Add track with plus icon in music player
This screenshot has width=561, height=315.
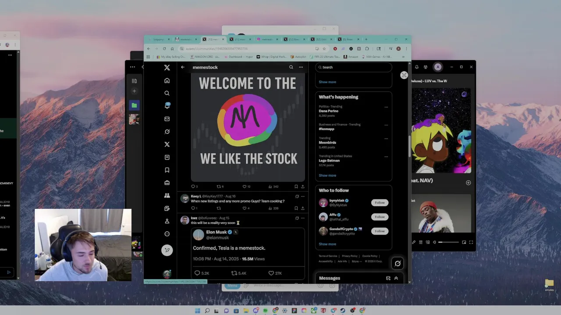tap(468, 183)
